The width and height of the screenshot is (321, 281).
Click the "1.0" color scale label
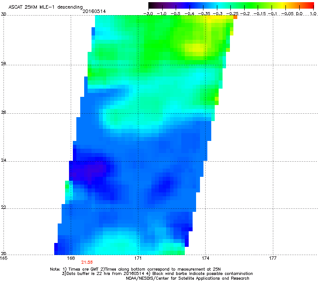coord(313,14)
